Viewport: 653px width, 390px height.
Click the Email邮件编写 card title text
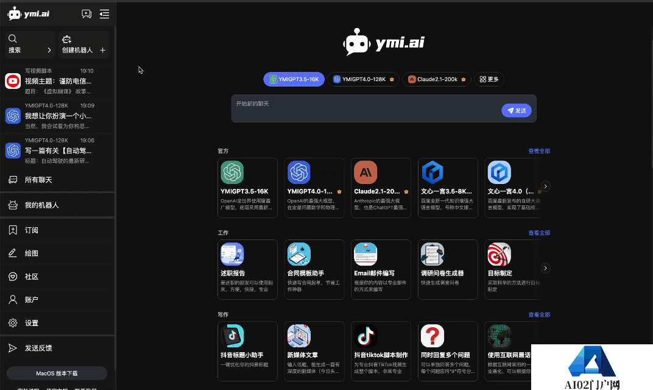pos(375,274)
